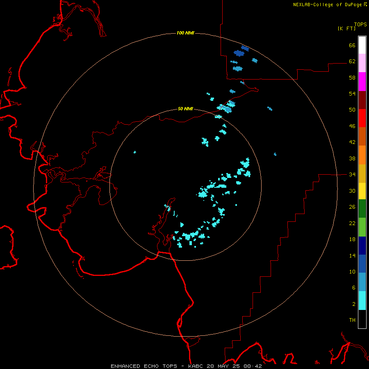Image resolution: width=369 pixels, height=369 pixels.
Task: Click the light pink legend swatch
Action: pos(362,63)
